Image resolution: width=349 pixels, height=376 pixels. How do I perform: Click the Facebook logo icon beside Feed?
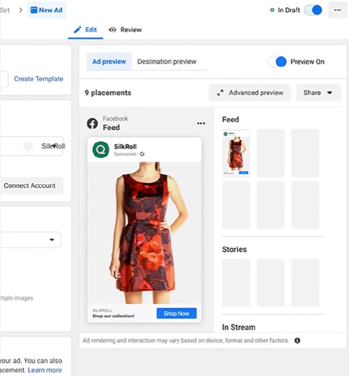pos(92,123)
